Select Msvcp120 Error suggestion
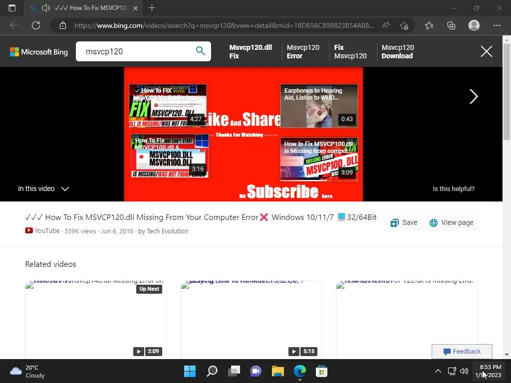Screen dimensions: 511x383 [x=303, y=51]
